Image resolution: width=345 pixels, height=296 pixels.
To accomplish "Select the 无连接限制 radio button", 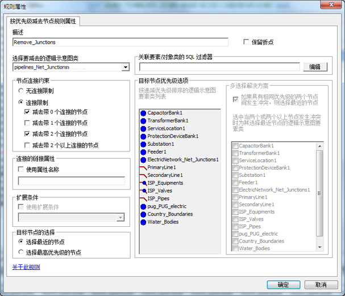I will 21,91.
